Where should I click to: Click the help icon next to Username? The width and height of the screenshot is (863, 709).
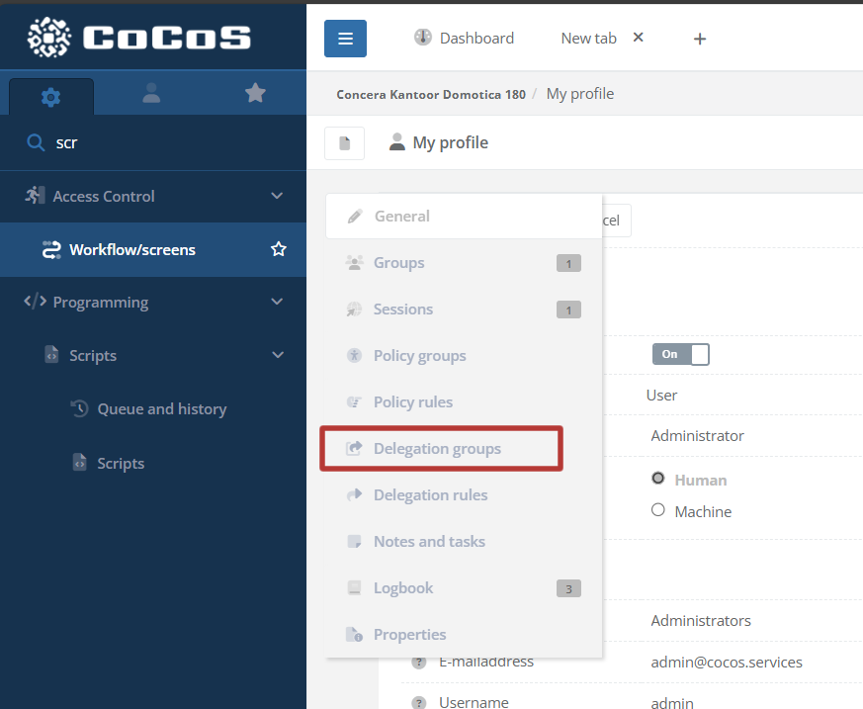419,702
